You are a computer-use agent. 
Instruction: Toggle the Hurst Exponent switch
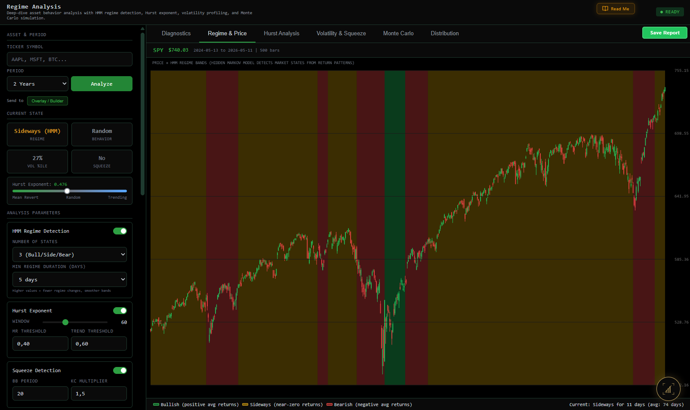[120, 311]
